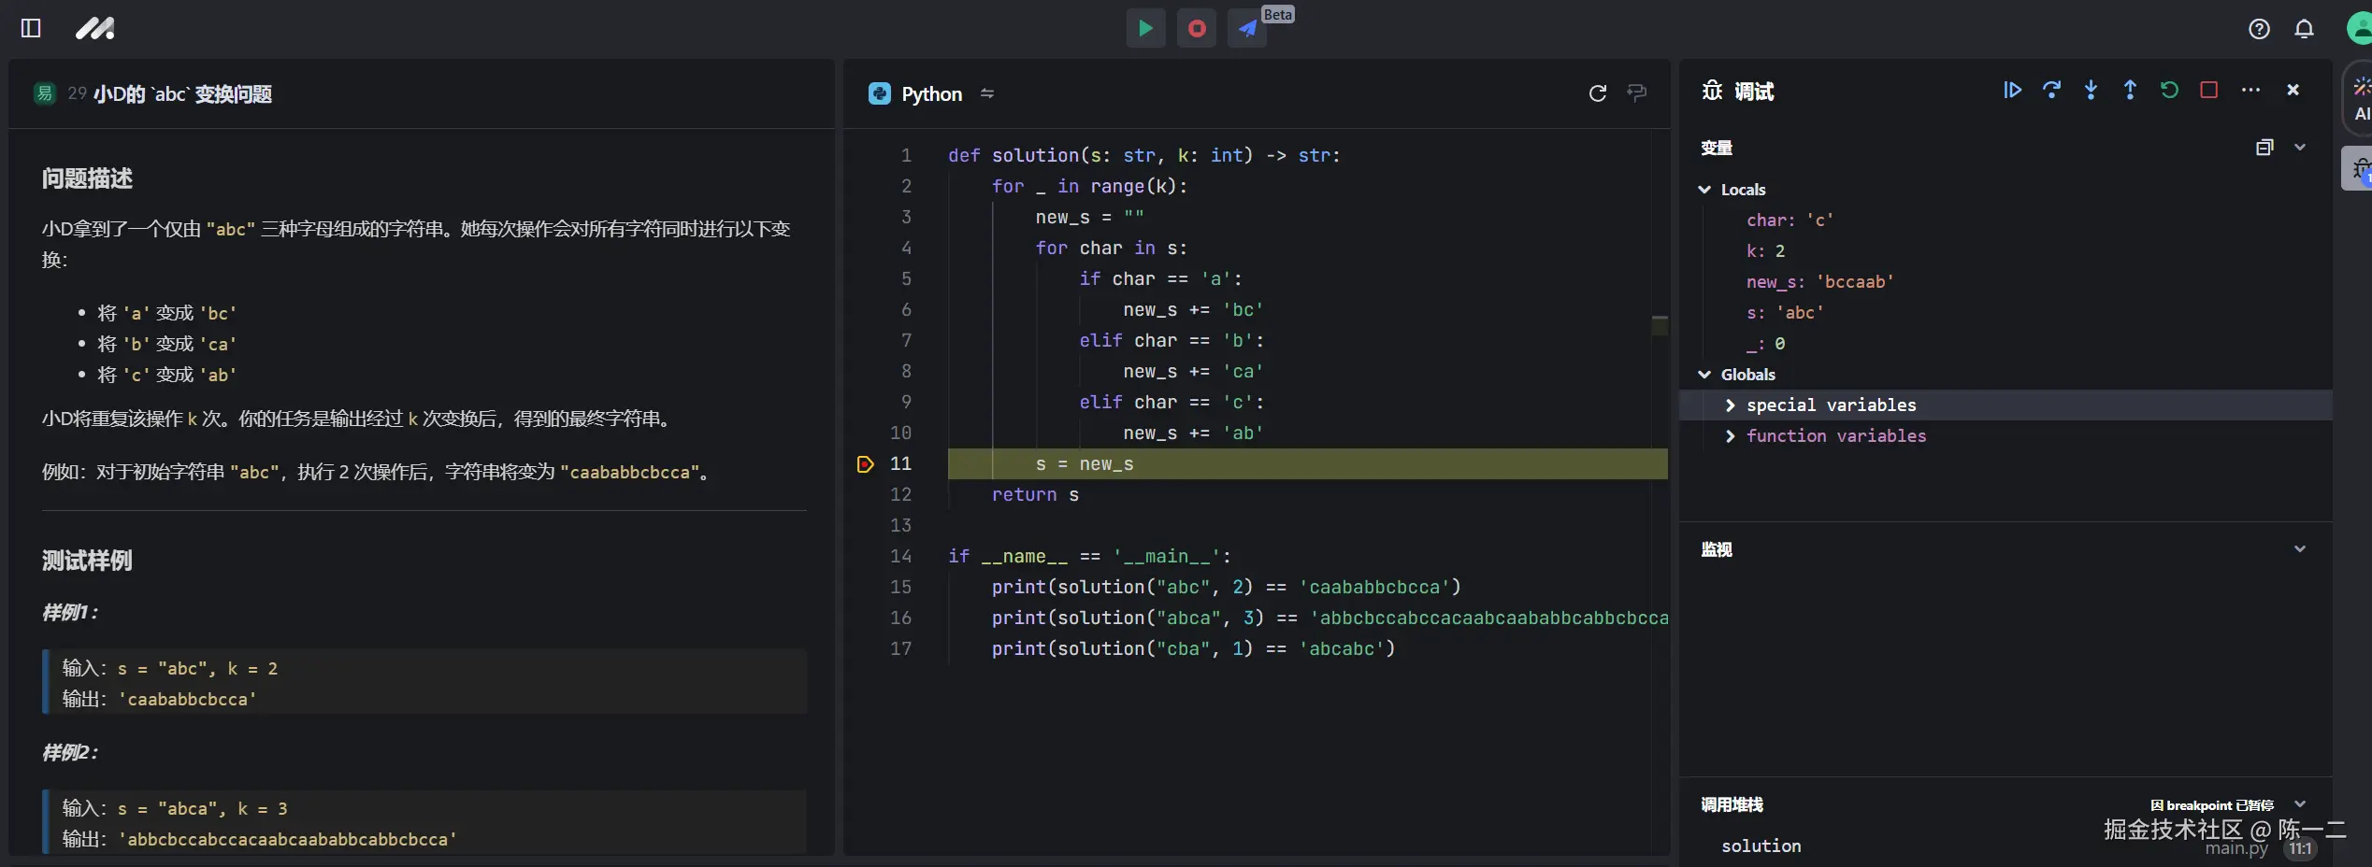Screen dimensions: 2372x867
Task: Stop debugging with the red square
Action: coord(2209,90)
